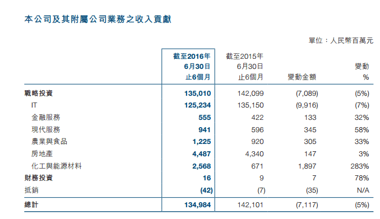Click the 現代服務 row label
The image size is (380, 219).
tap(46, 129)
